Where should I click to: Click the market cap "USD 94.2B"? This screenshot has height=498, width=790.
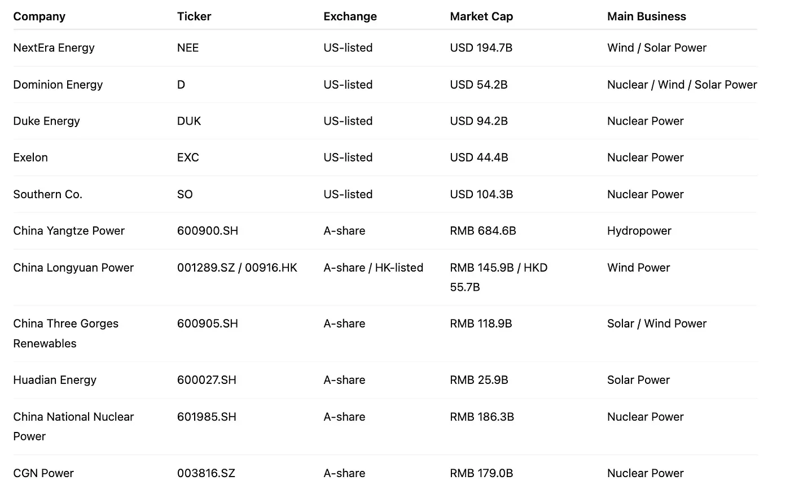coord(479,121)
